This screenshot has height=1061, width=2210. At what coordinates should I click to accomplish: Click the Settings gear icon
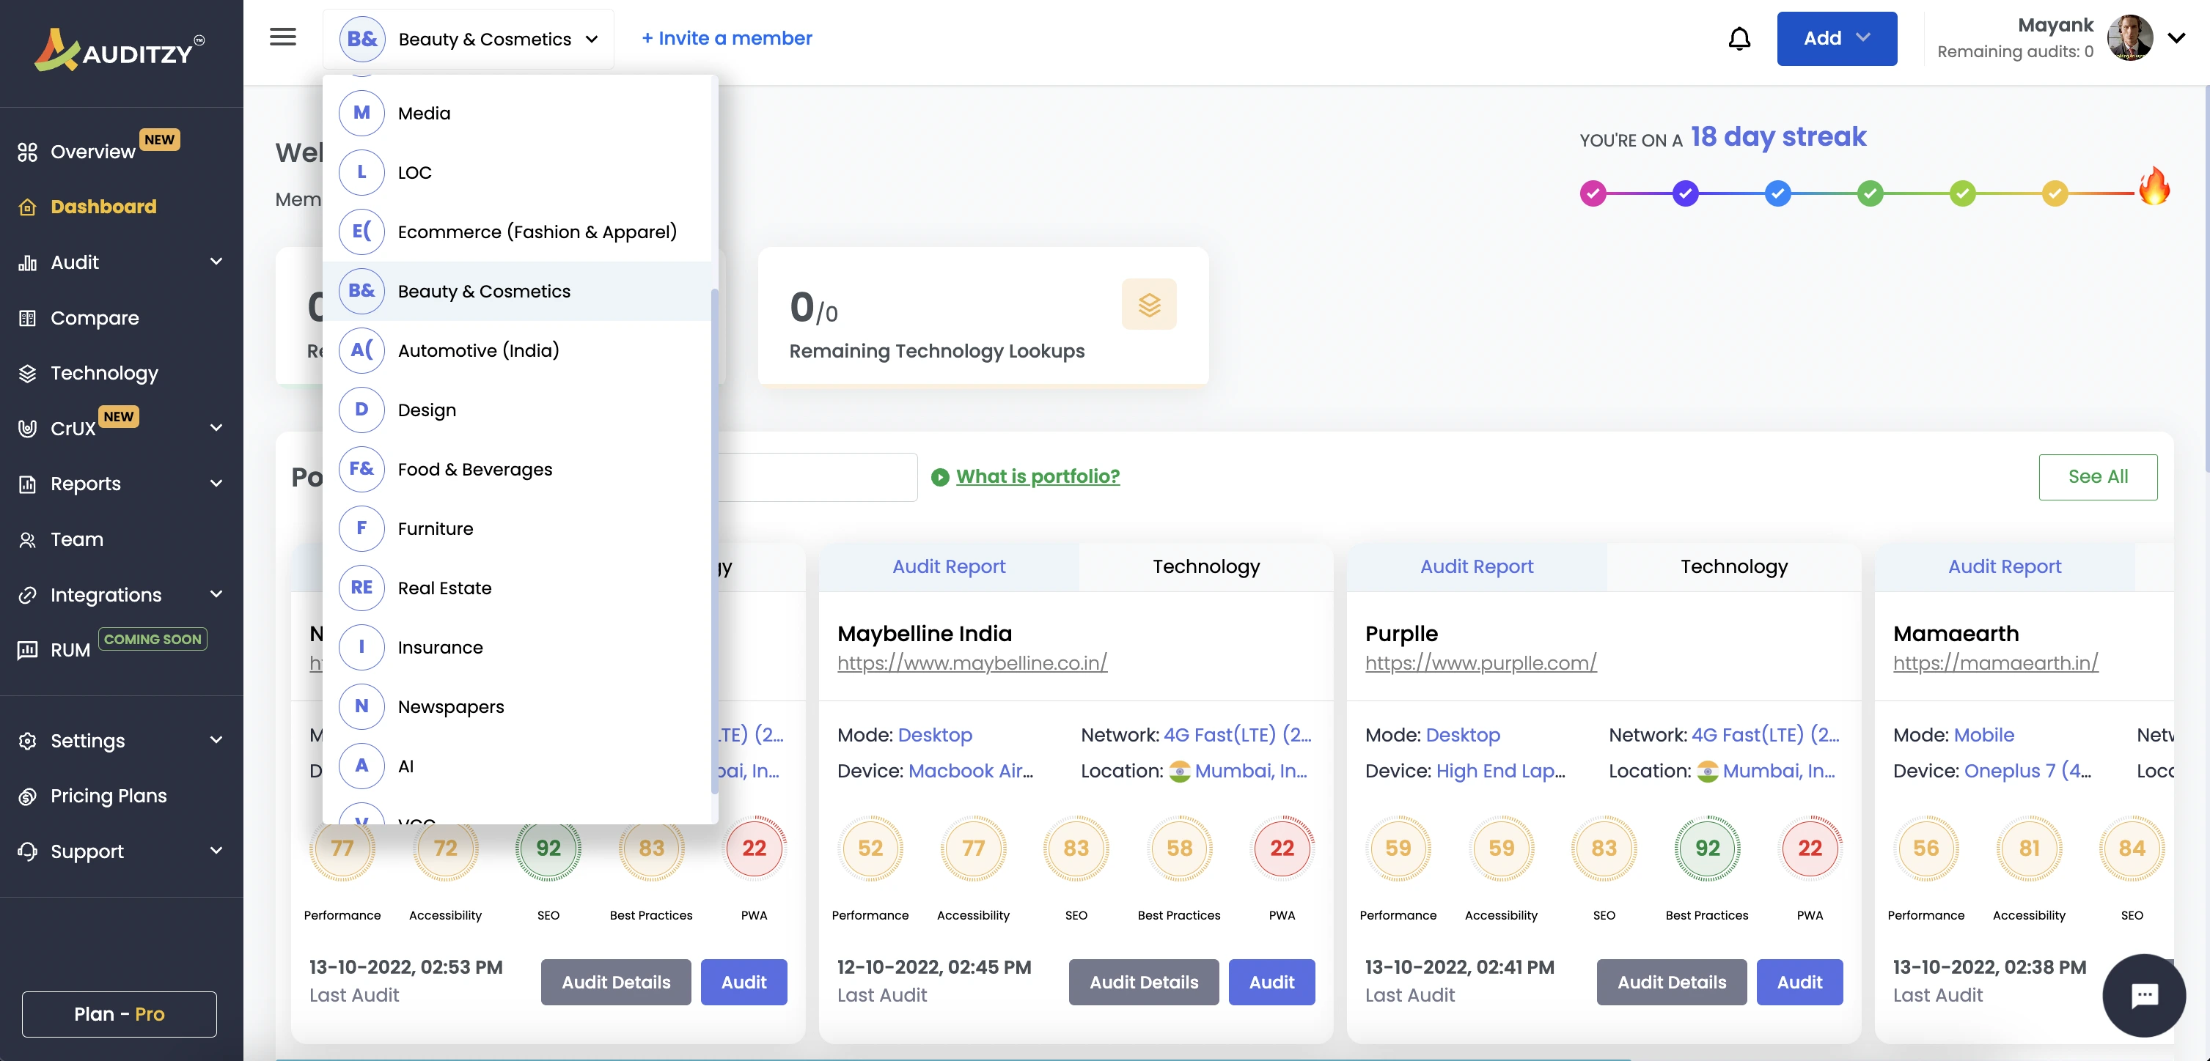pos(27,741)
